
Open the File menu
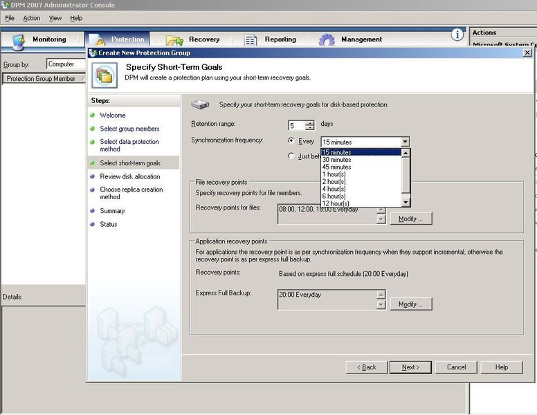pyautogui.click(x=10, y=18)
